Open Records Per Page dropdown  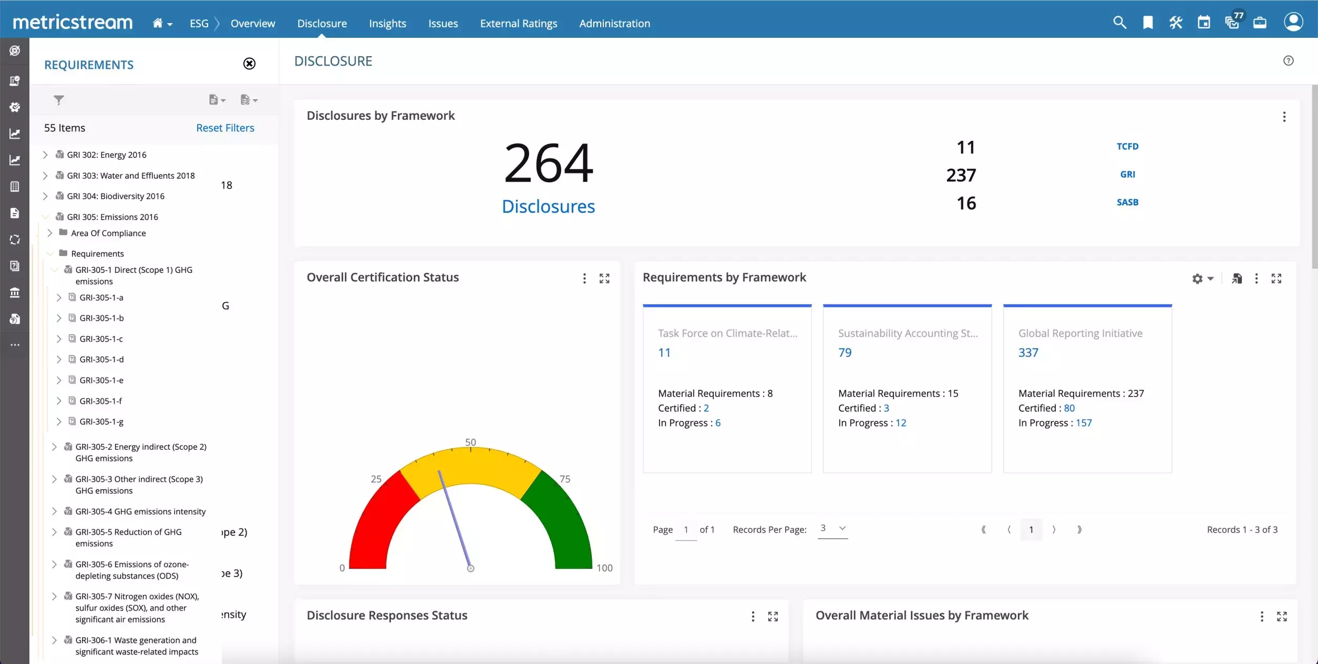[833, 528]
